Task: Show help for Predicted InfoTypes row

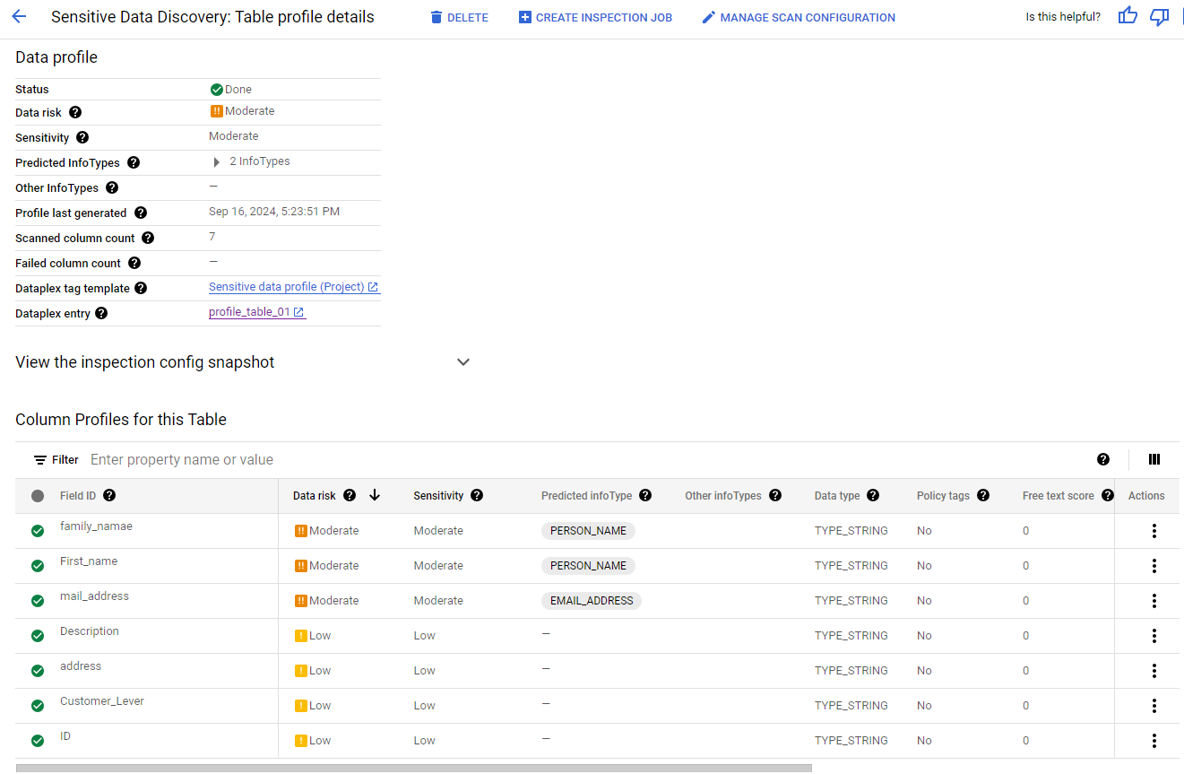Action: [134, 163]
